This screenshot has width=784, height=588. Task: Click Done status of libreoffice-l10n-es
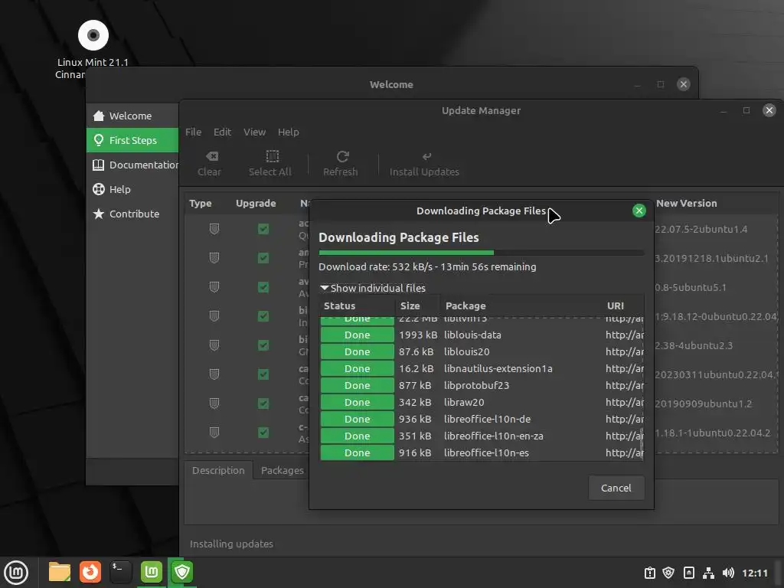[357, 453]
